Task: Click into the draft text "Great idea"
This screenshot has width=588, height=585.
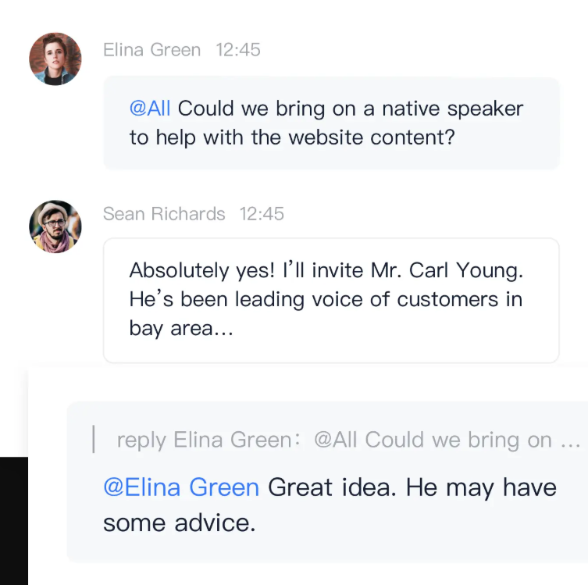Action: [x=328, y=488]
